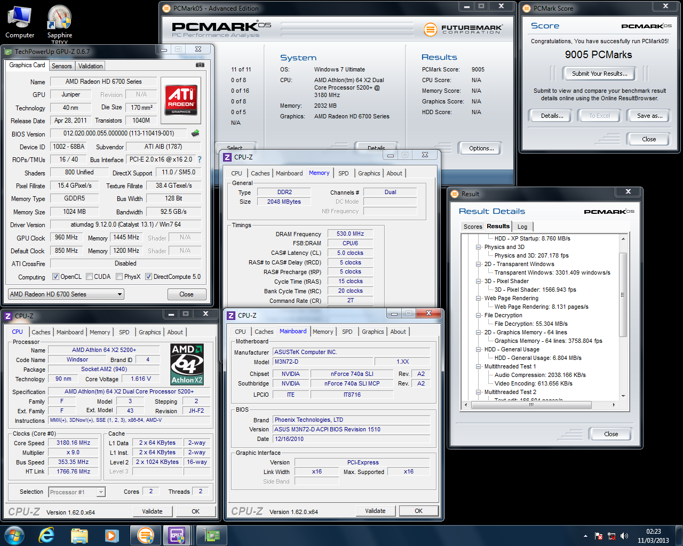Image resolution: width=683 pixels, height=546 pixels.
Task: Collapse the HDD - General Usage node
Action: point(479,349)
